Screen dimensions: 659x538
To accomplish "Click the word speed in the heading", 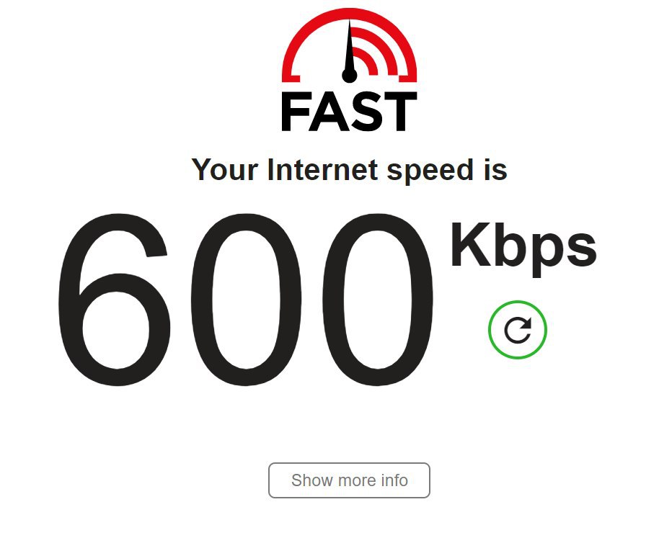I will coord(430,171).
